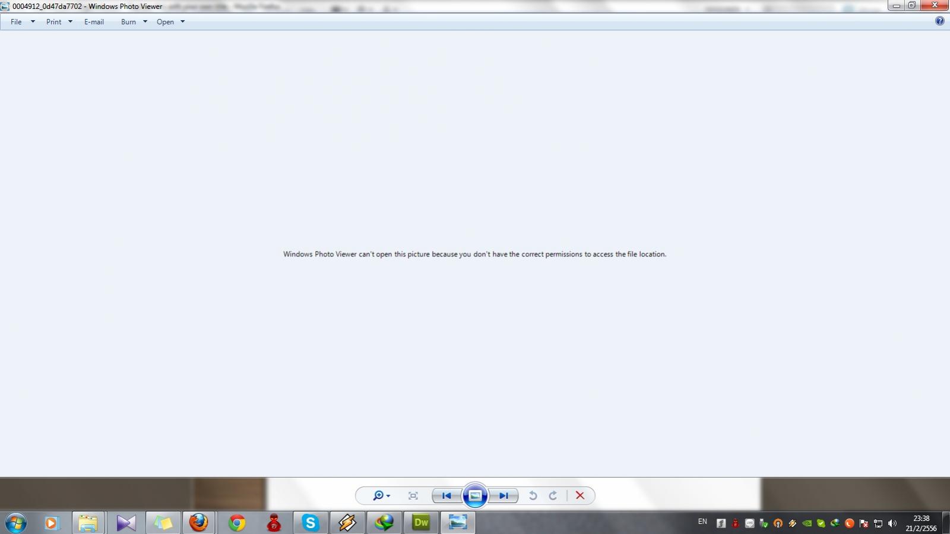Image resolution: width=950 pixels, height=534 pixels.
Task: Click the E-mail menu item
Action: coord(94,22)
